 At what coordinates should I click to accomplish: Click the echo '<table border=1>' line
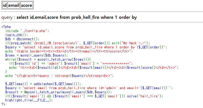(x=69, y=51)
